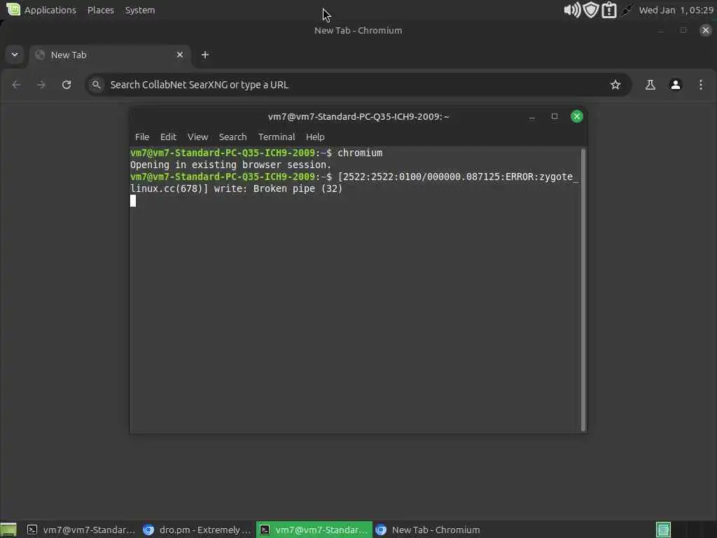Expand the tab search dropdown arrow
The width and height of the screenshot is (717, 538).
15,55
